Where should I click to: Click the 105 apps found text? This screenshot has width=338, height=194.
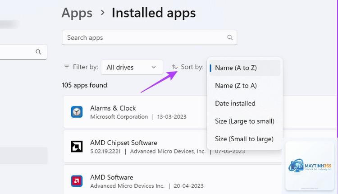click(x=84, y=85)
